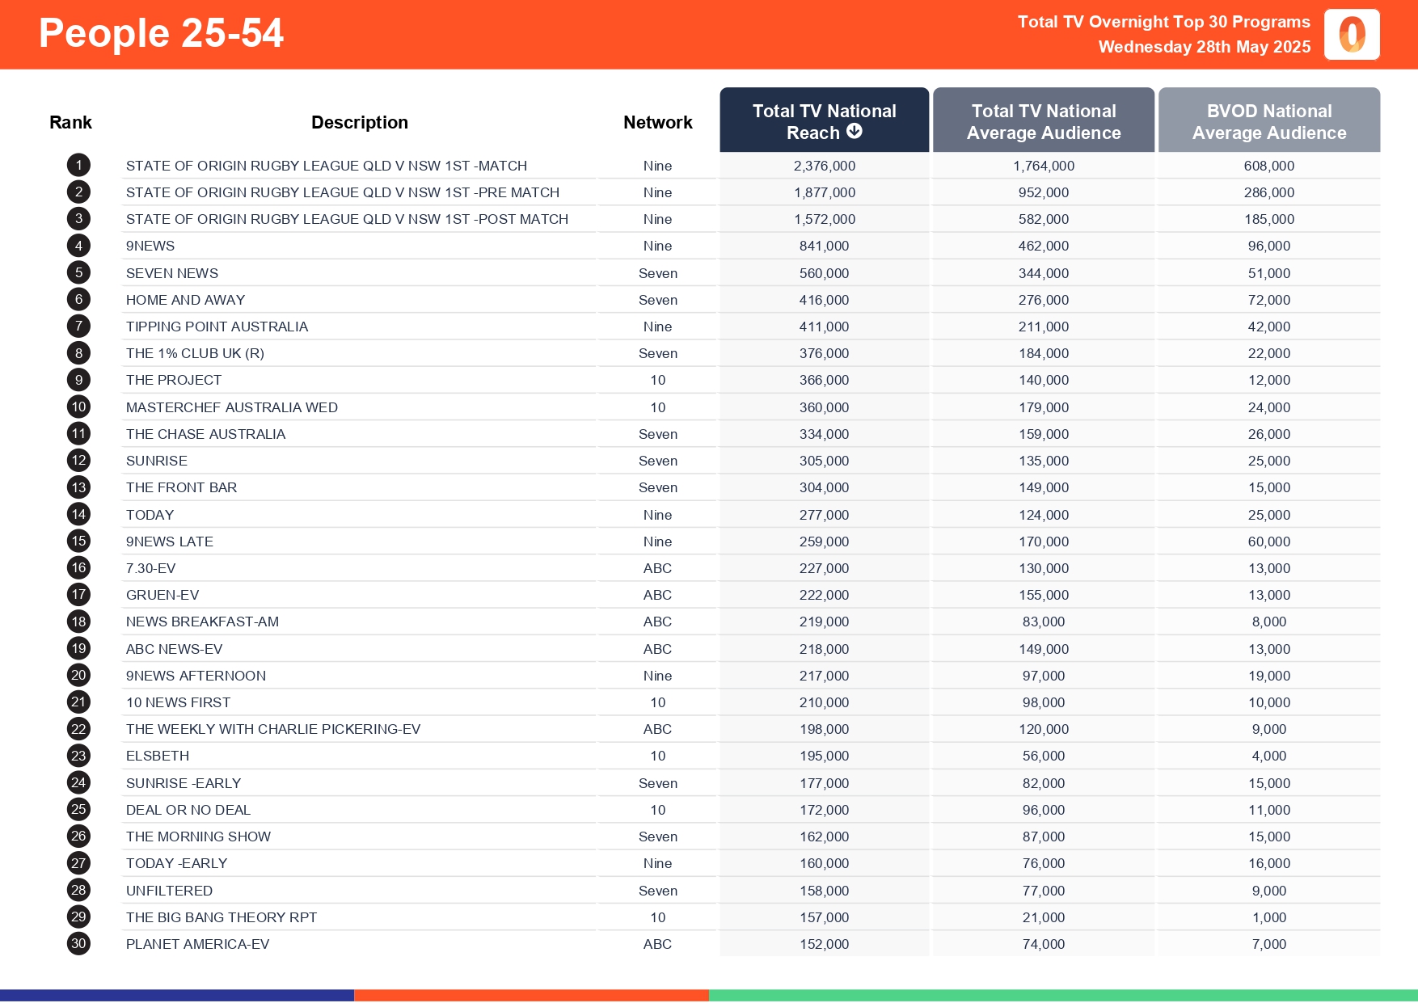Image resolution: width=1418 pixels, height=1003 pixels.
Task: Click the Nine network label for Tipping Point Australia
Action: pyautogui.click(x=657, y=327)
